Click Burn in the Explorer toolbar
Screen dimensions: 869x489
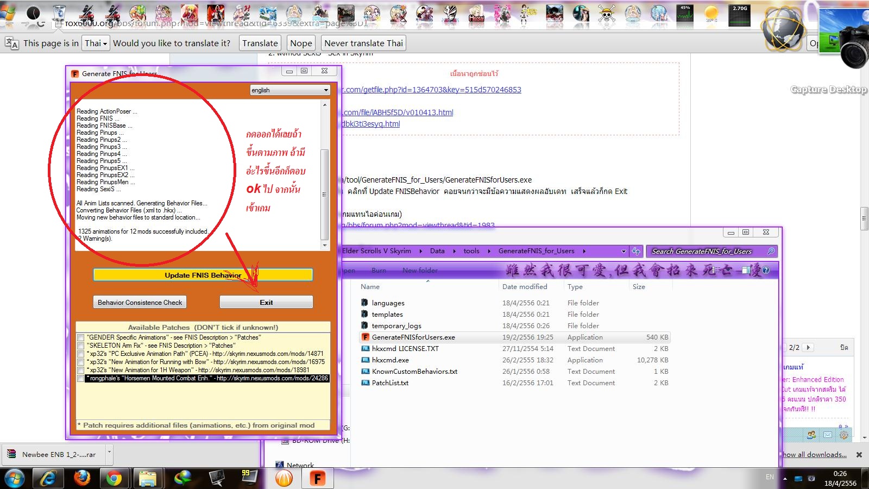(379, 270)
